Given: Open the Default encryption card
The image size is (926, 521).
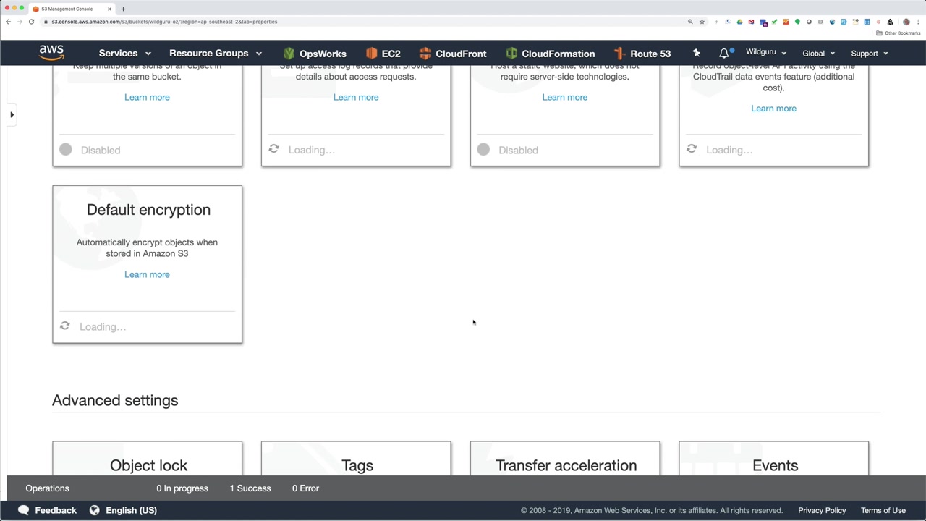Looking at the screenshot, I should pyautogui.click(x=148, y=264).
